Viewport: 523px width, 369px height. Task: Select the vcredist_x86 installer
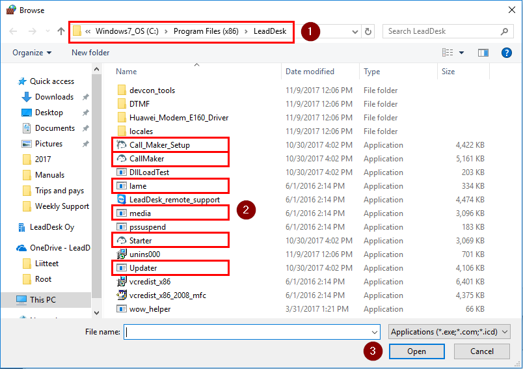(x=143, y=282)
